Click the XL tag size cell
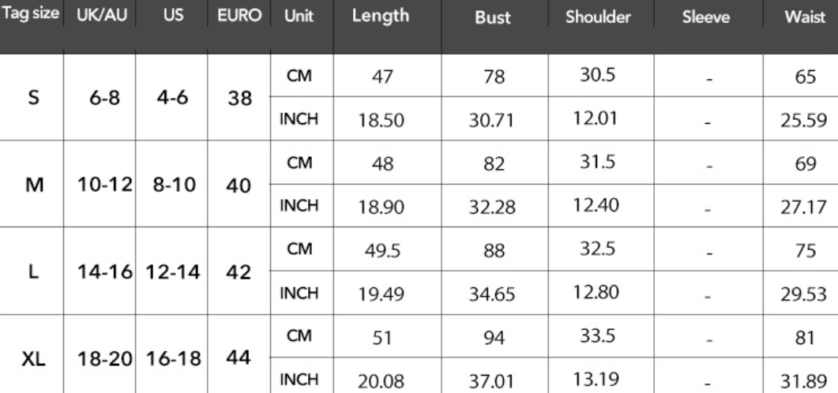Image resolution: width=838 pixels, height=393 pixels. click(x=33, y=359)
